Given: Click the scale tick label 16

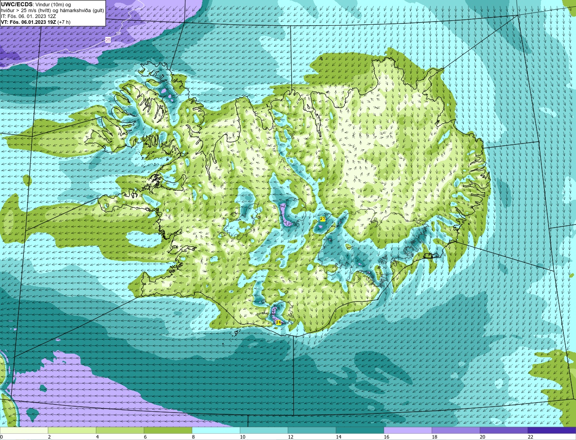Looking at the screenshot, I should click(387, 437).
